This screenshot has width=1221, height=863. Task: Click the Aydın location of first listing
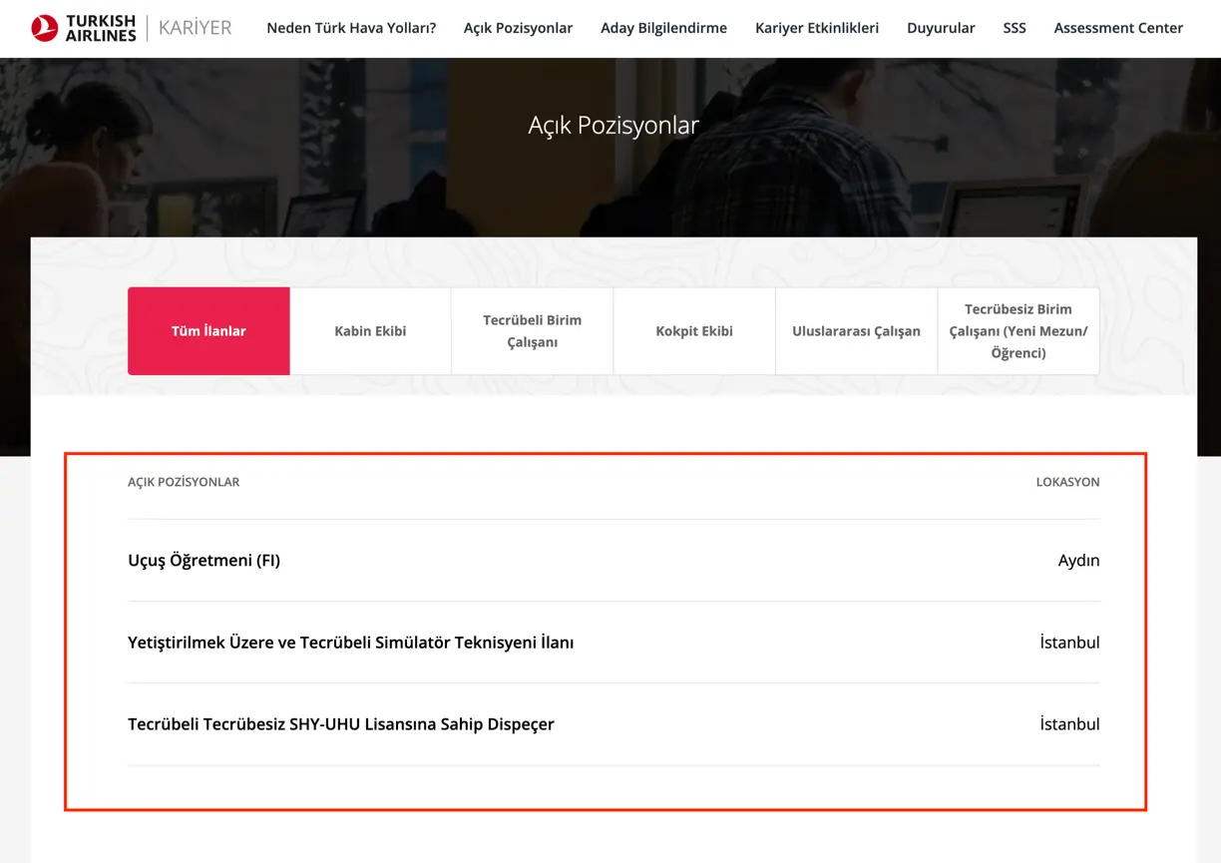pyautogui.click(x=1078, y=561)
